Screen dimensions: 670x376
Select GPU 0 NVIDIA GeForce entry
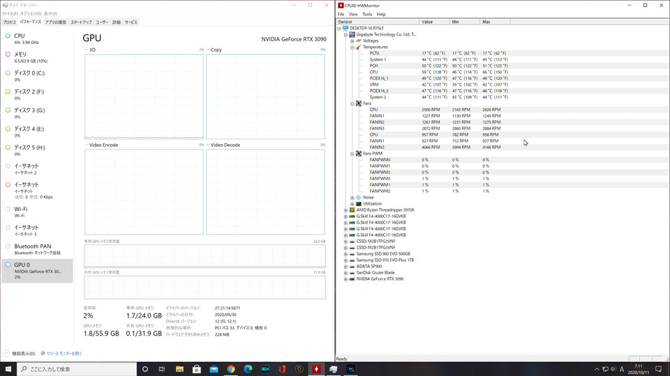pos(37,271)
